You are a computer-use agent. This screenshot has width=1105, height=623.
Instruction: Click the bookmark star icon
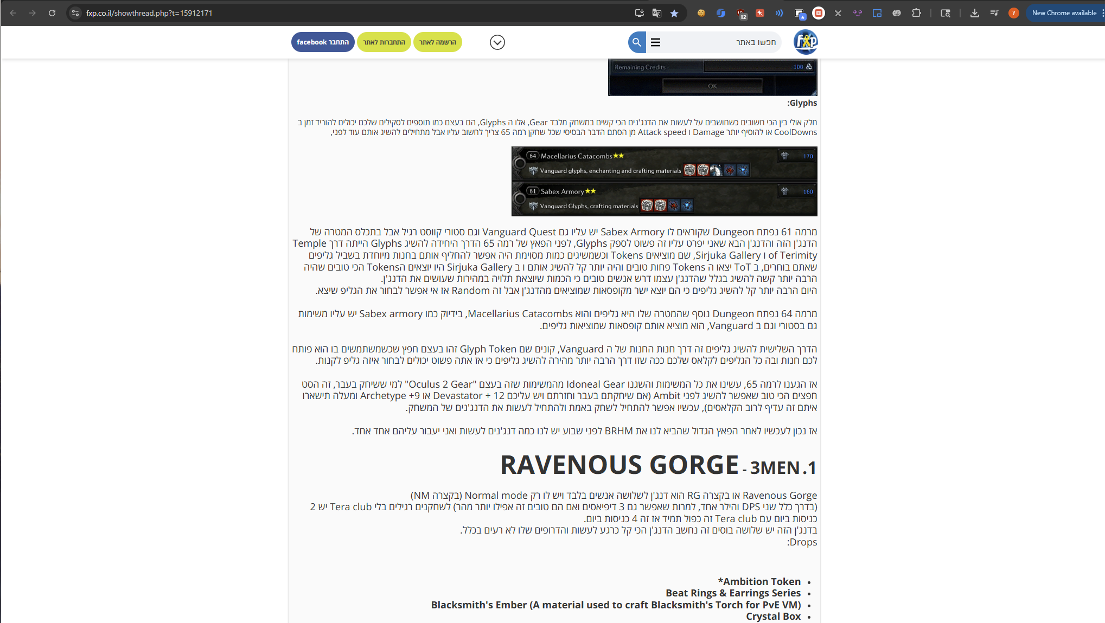coord(674,13)
